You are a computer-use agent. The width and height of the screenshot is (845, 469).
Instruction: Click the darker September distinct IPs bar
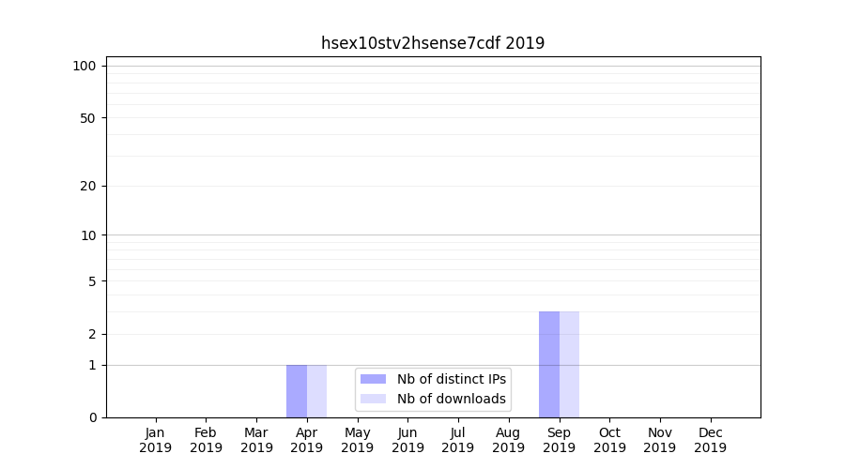[x=549, y=364]
